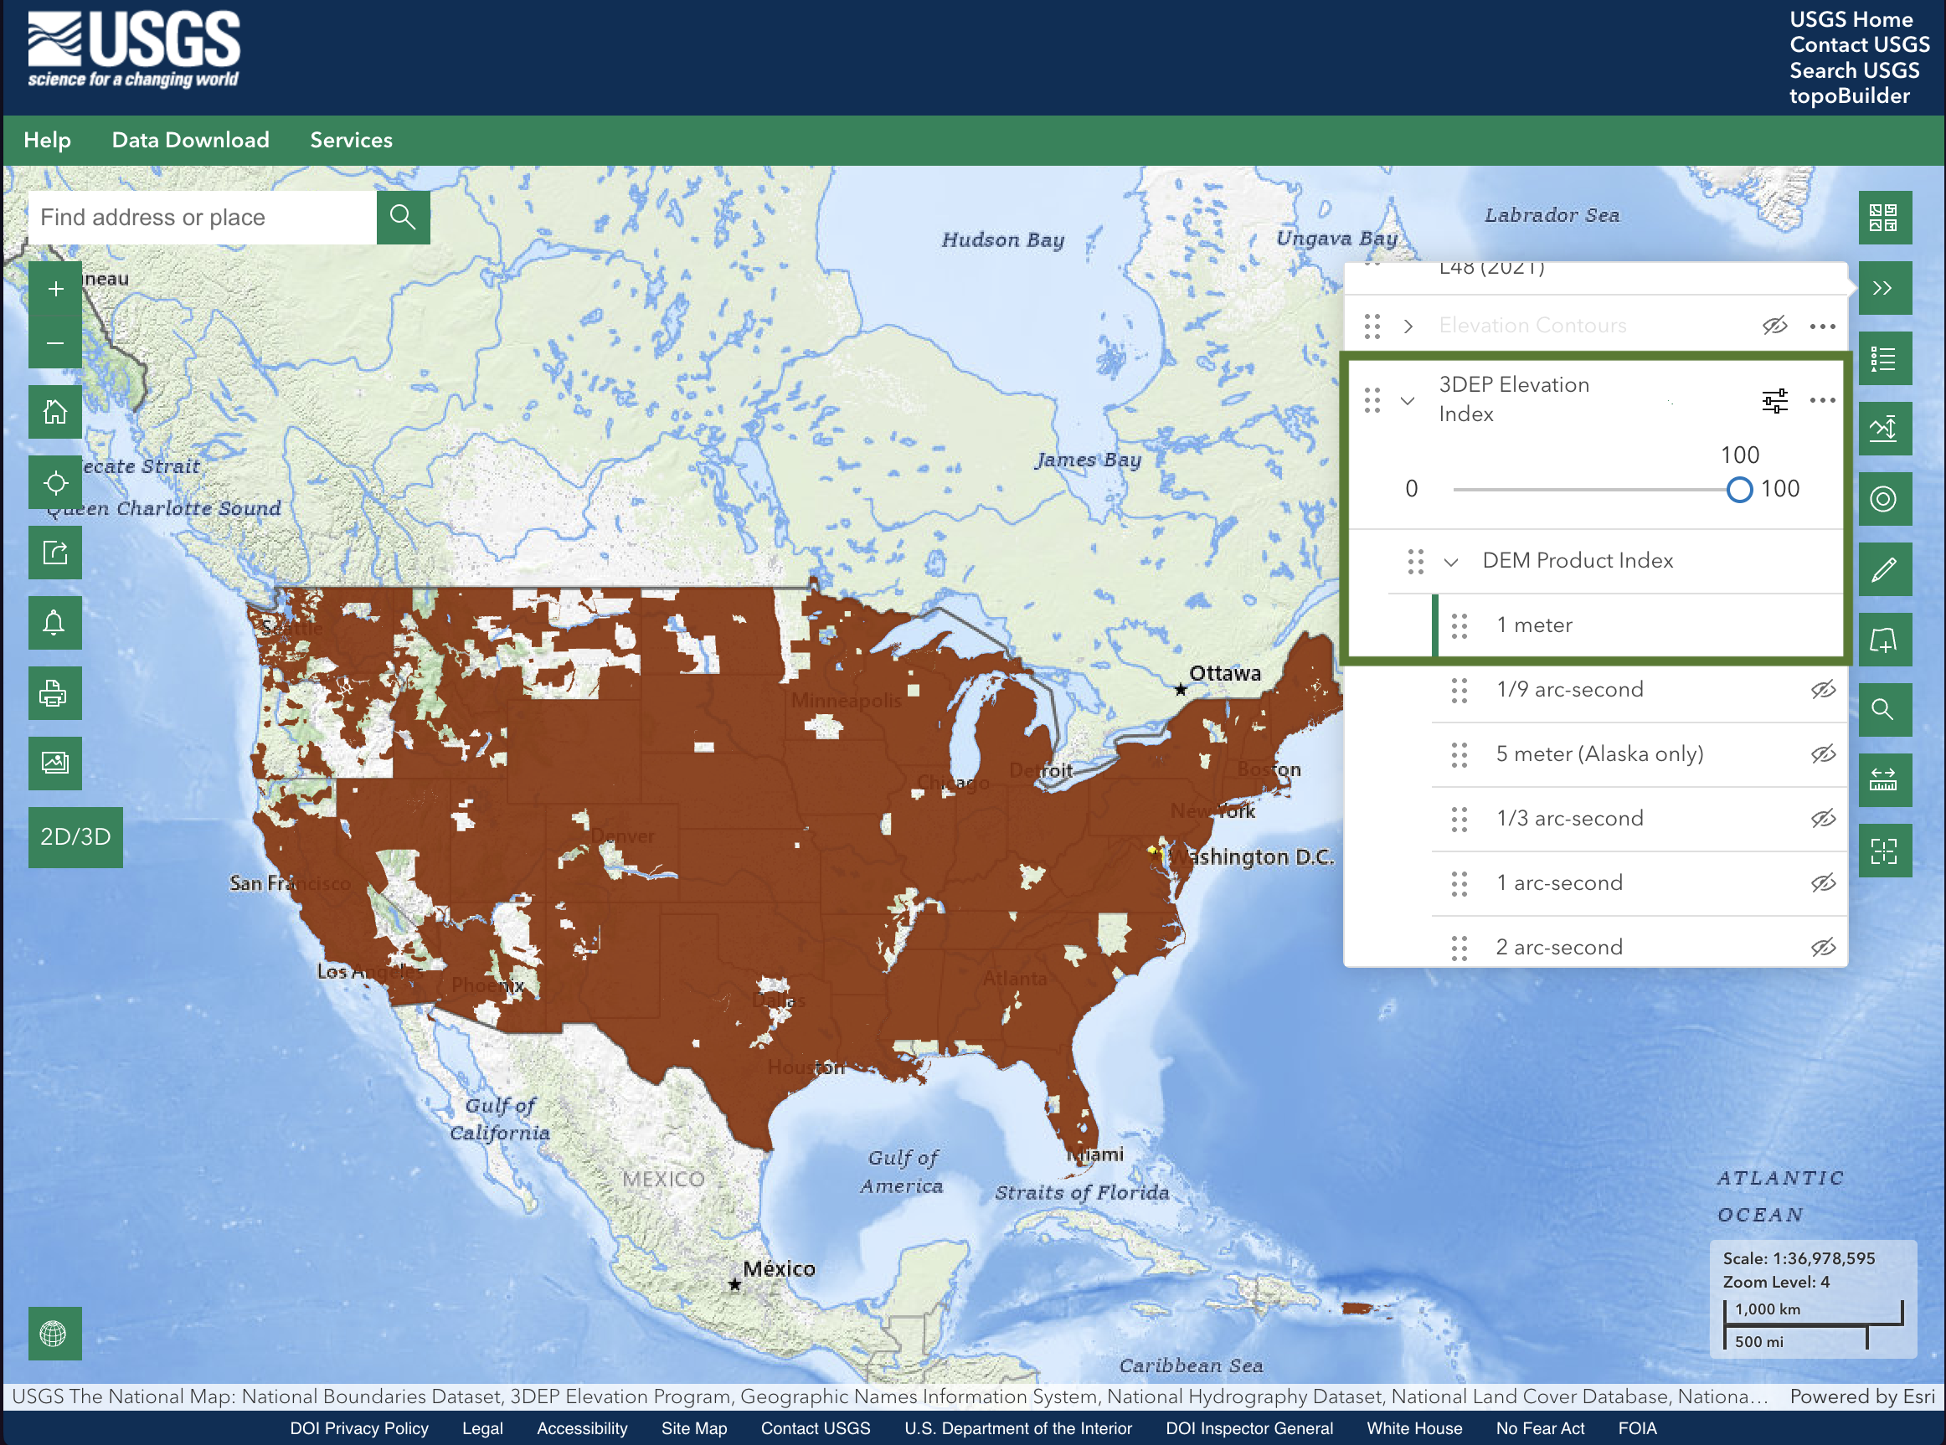Select the elevation profile tool
Viewport: 1946px width, 1445px height.
[x=1886, y=429]
